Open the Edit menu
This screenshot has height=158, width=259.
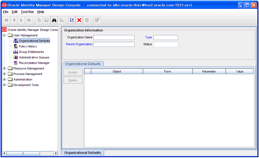(x=14, y=12)
